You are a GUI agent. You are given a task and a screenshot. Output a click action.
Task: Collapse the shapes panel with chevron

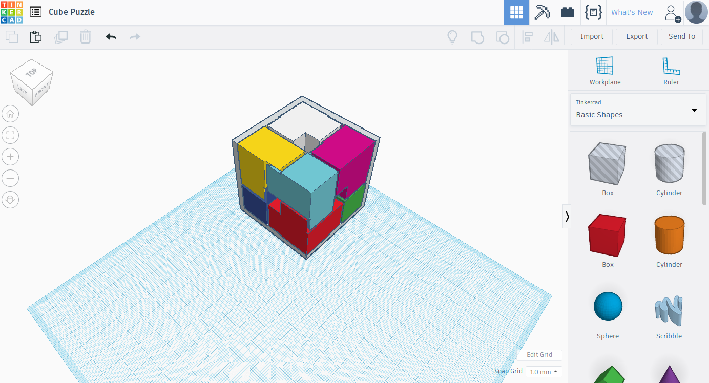[x=567, y=217]
